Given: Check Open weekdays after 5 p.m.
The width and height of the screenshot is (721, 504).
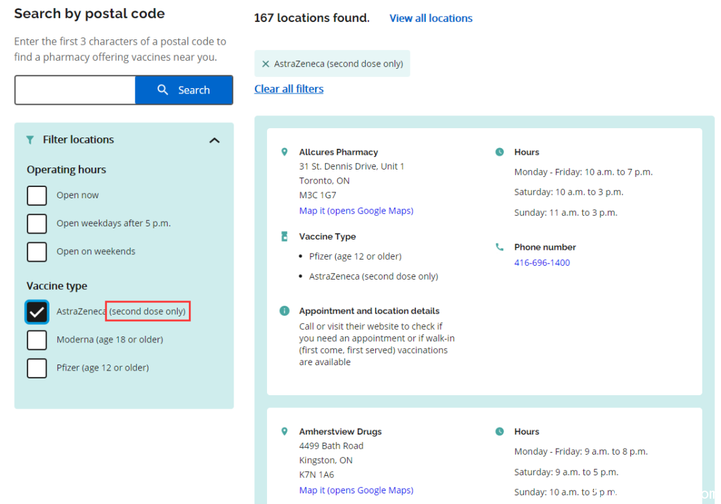Looking at the screenshot, I should pos(37,224).
